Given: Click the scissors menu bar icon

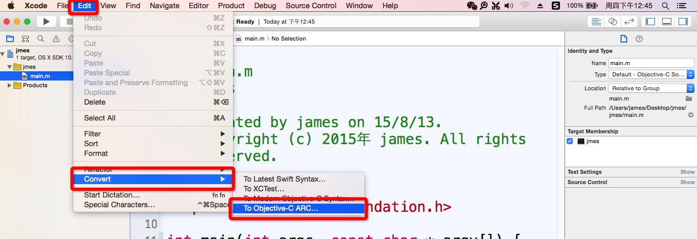Looking at the screenshot, I should point(495,6).
